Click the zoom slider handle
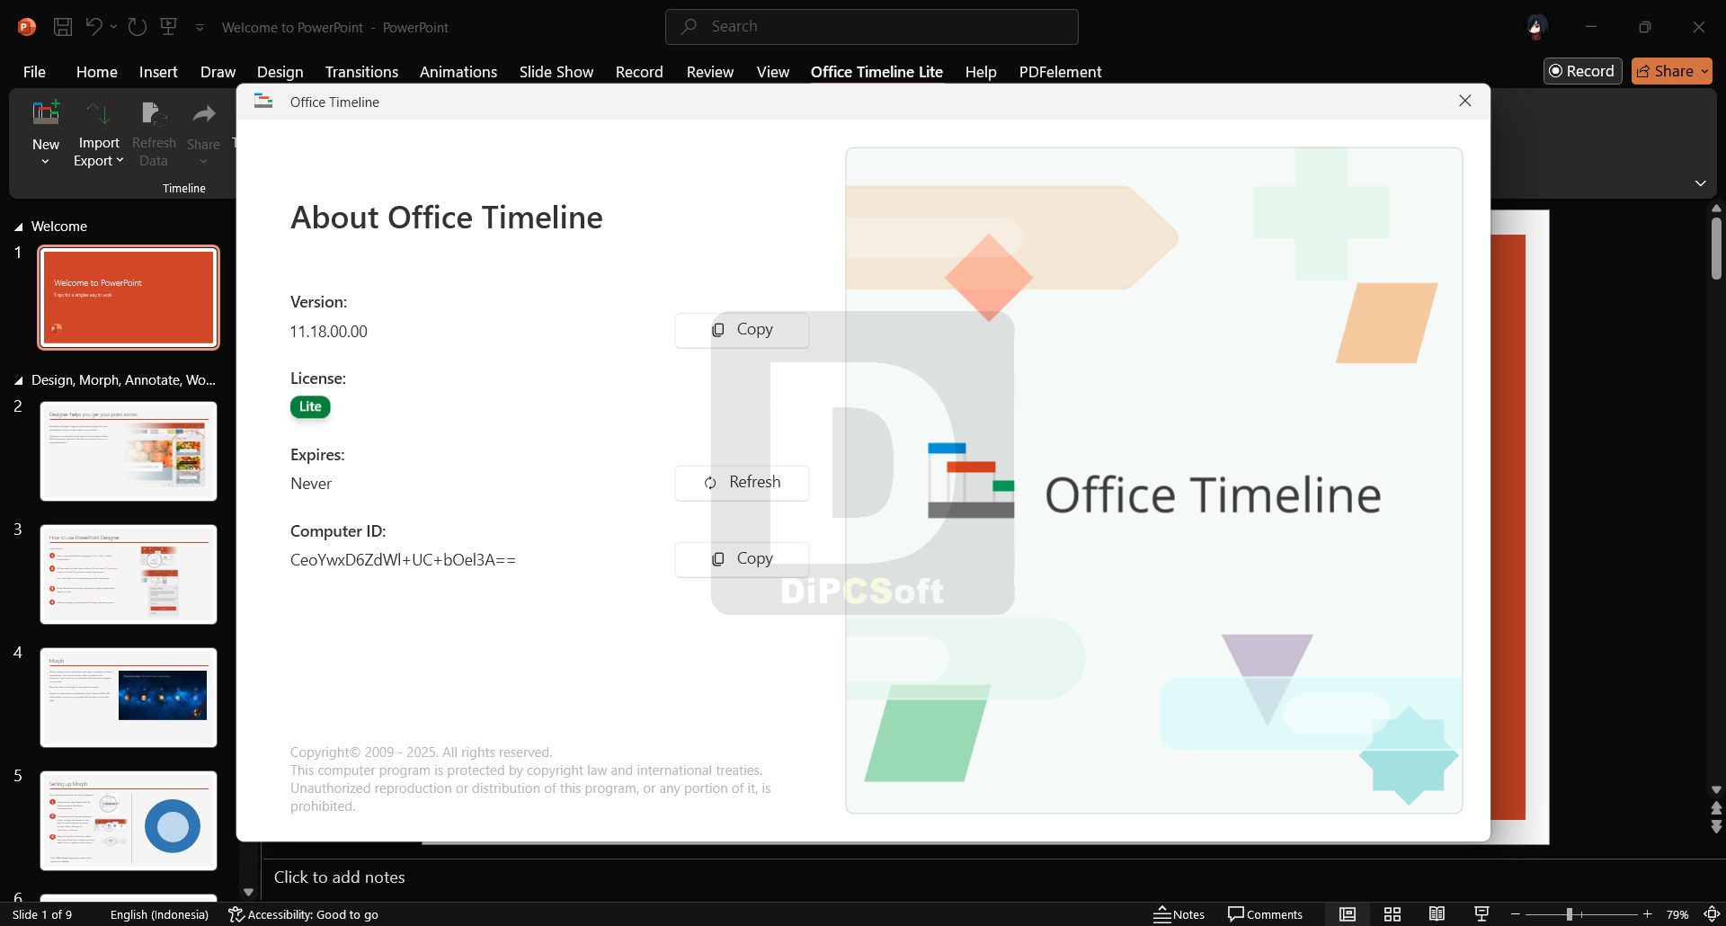 (x=1569, y=914)
